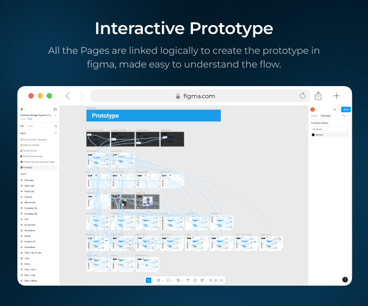Screen dimensions: 368x306
Task: Select the Prototype tab in right panel
Action: point(326,116)
